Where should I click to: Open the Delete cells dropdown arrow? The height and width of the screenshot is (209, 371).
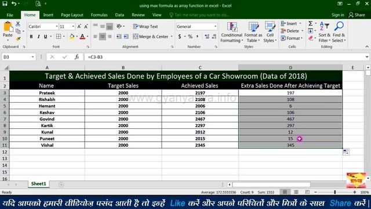click(302, 31)
